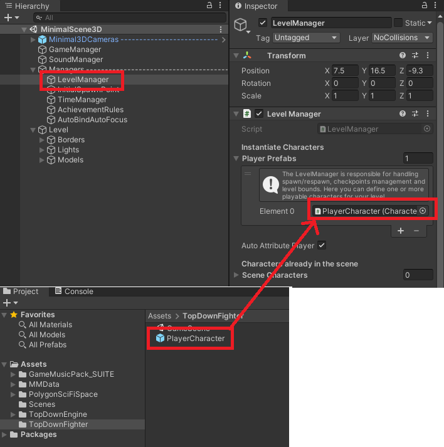Click Position Z field -9.3
The width and height of the screenshot is (444, 447).
click(420, 71)
